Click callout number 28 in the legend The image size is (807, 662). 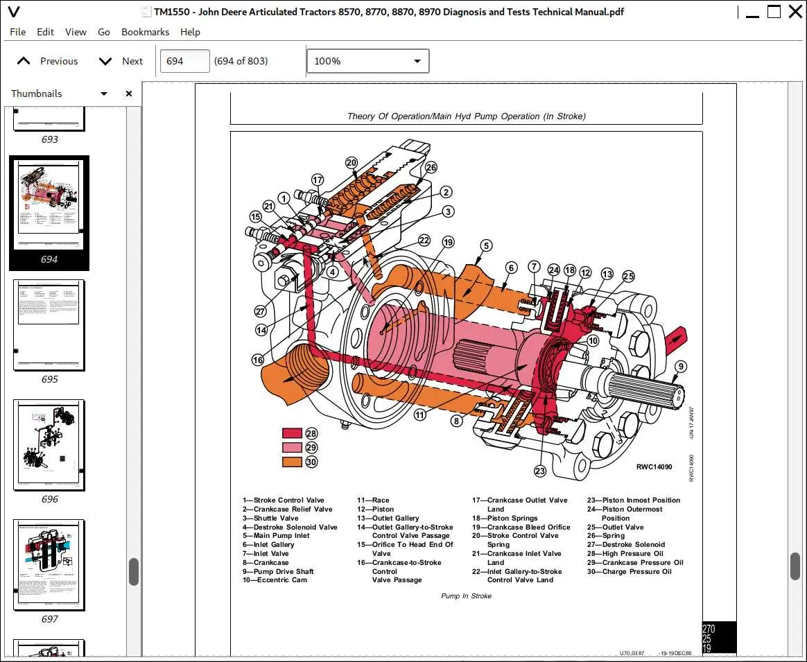(x=311, y=433)
